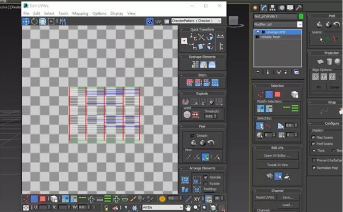The width and height of the screenshot is (343, 212).
Task: Toggle the checker map display icon
Action: tap(150, 21)
